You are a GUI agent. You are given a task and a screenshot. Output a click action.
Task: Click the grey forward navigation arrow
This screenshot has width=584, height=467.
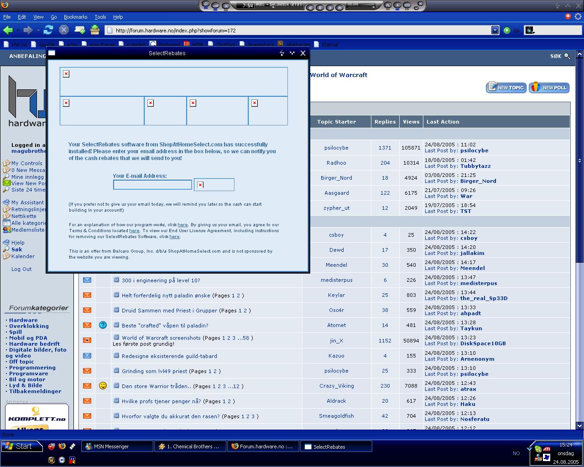click(28, 30)
